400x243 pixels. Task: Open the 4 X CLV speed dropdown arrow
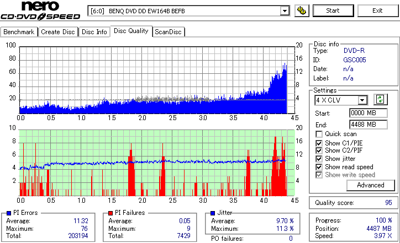362,100
